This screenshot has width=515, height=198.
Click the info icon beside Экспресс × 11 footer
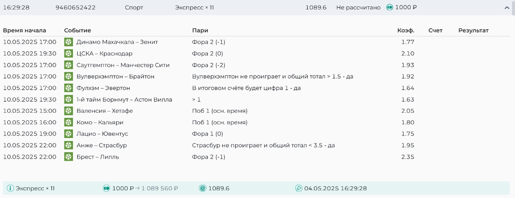pyautogui.click(x=10, y=189)
